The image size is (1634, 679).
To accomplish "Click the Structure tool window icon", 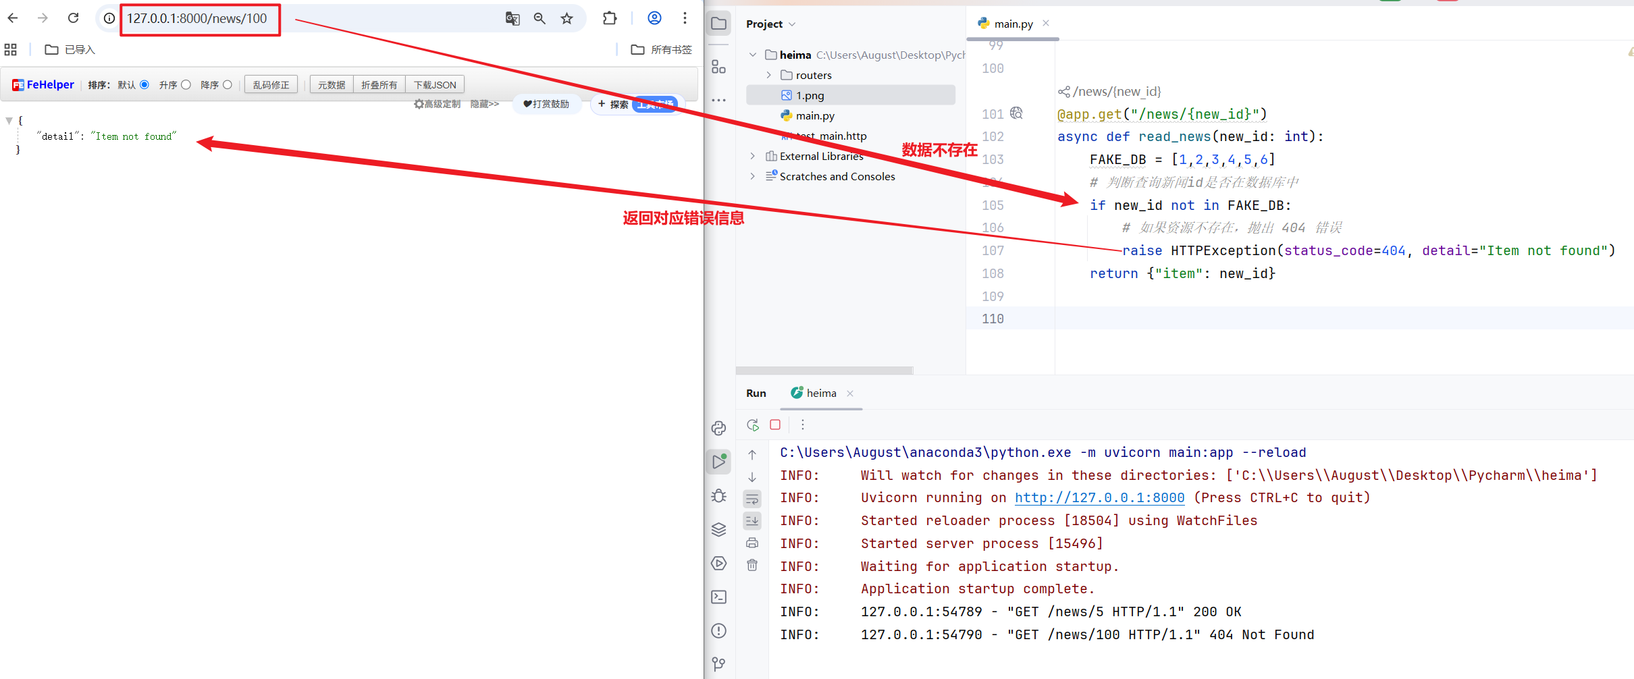I will tap(719, 66).
